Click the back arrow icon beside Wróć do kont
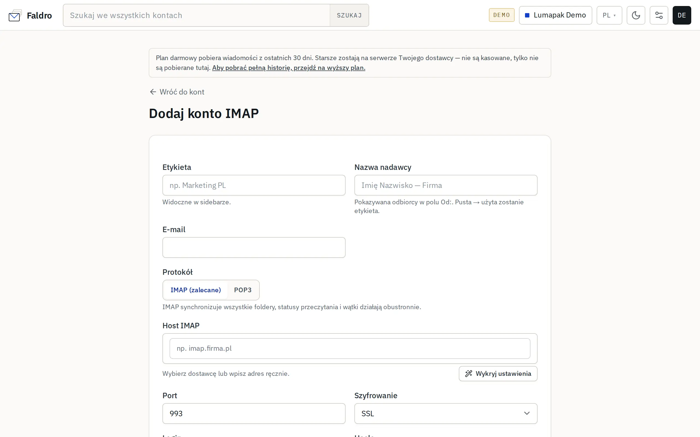Screen dimensions: 700x437 tap(153, 92)
